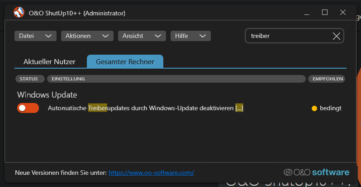Click the yellow 'bedingt' recommendation dot
Image resolution: width=361 pixels, height=187 pixels.
(x=314, y=108)
